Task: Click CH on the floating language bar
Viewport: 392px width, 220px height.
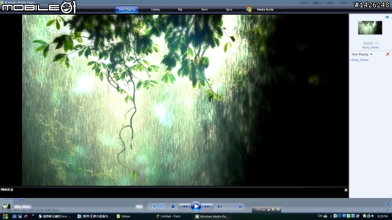Action: (x=258, y=210)
